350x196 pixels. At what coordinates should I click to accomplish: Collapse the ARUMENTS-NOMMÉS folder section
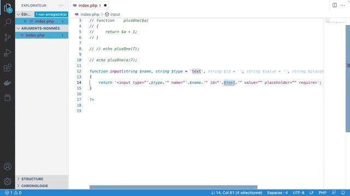pos(18,28)
